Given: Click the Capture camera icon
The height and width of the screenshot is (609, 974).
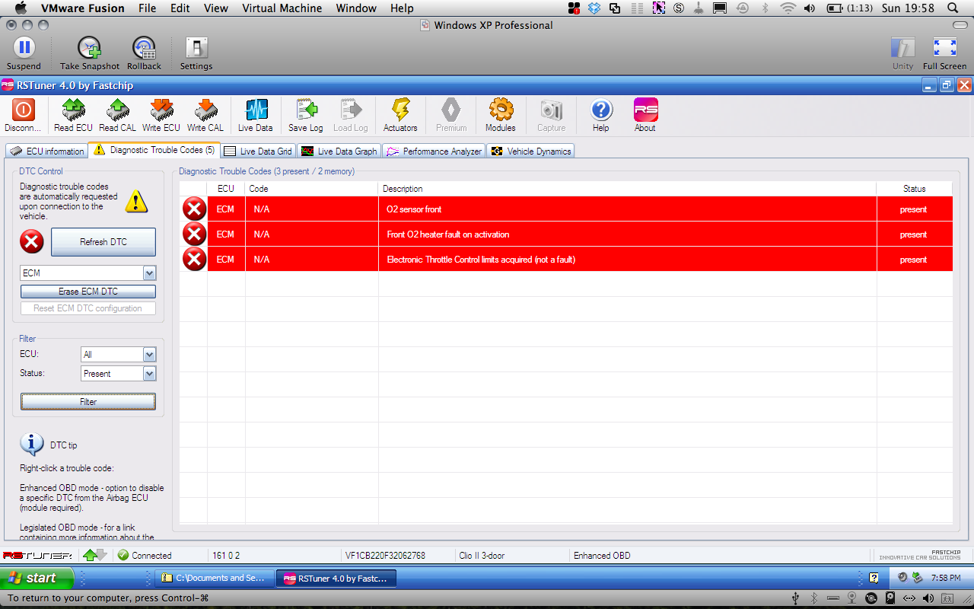Looking at the screenshot, I should pyautogui.click(x=552, y=110).
